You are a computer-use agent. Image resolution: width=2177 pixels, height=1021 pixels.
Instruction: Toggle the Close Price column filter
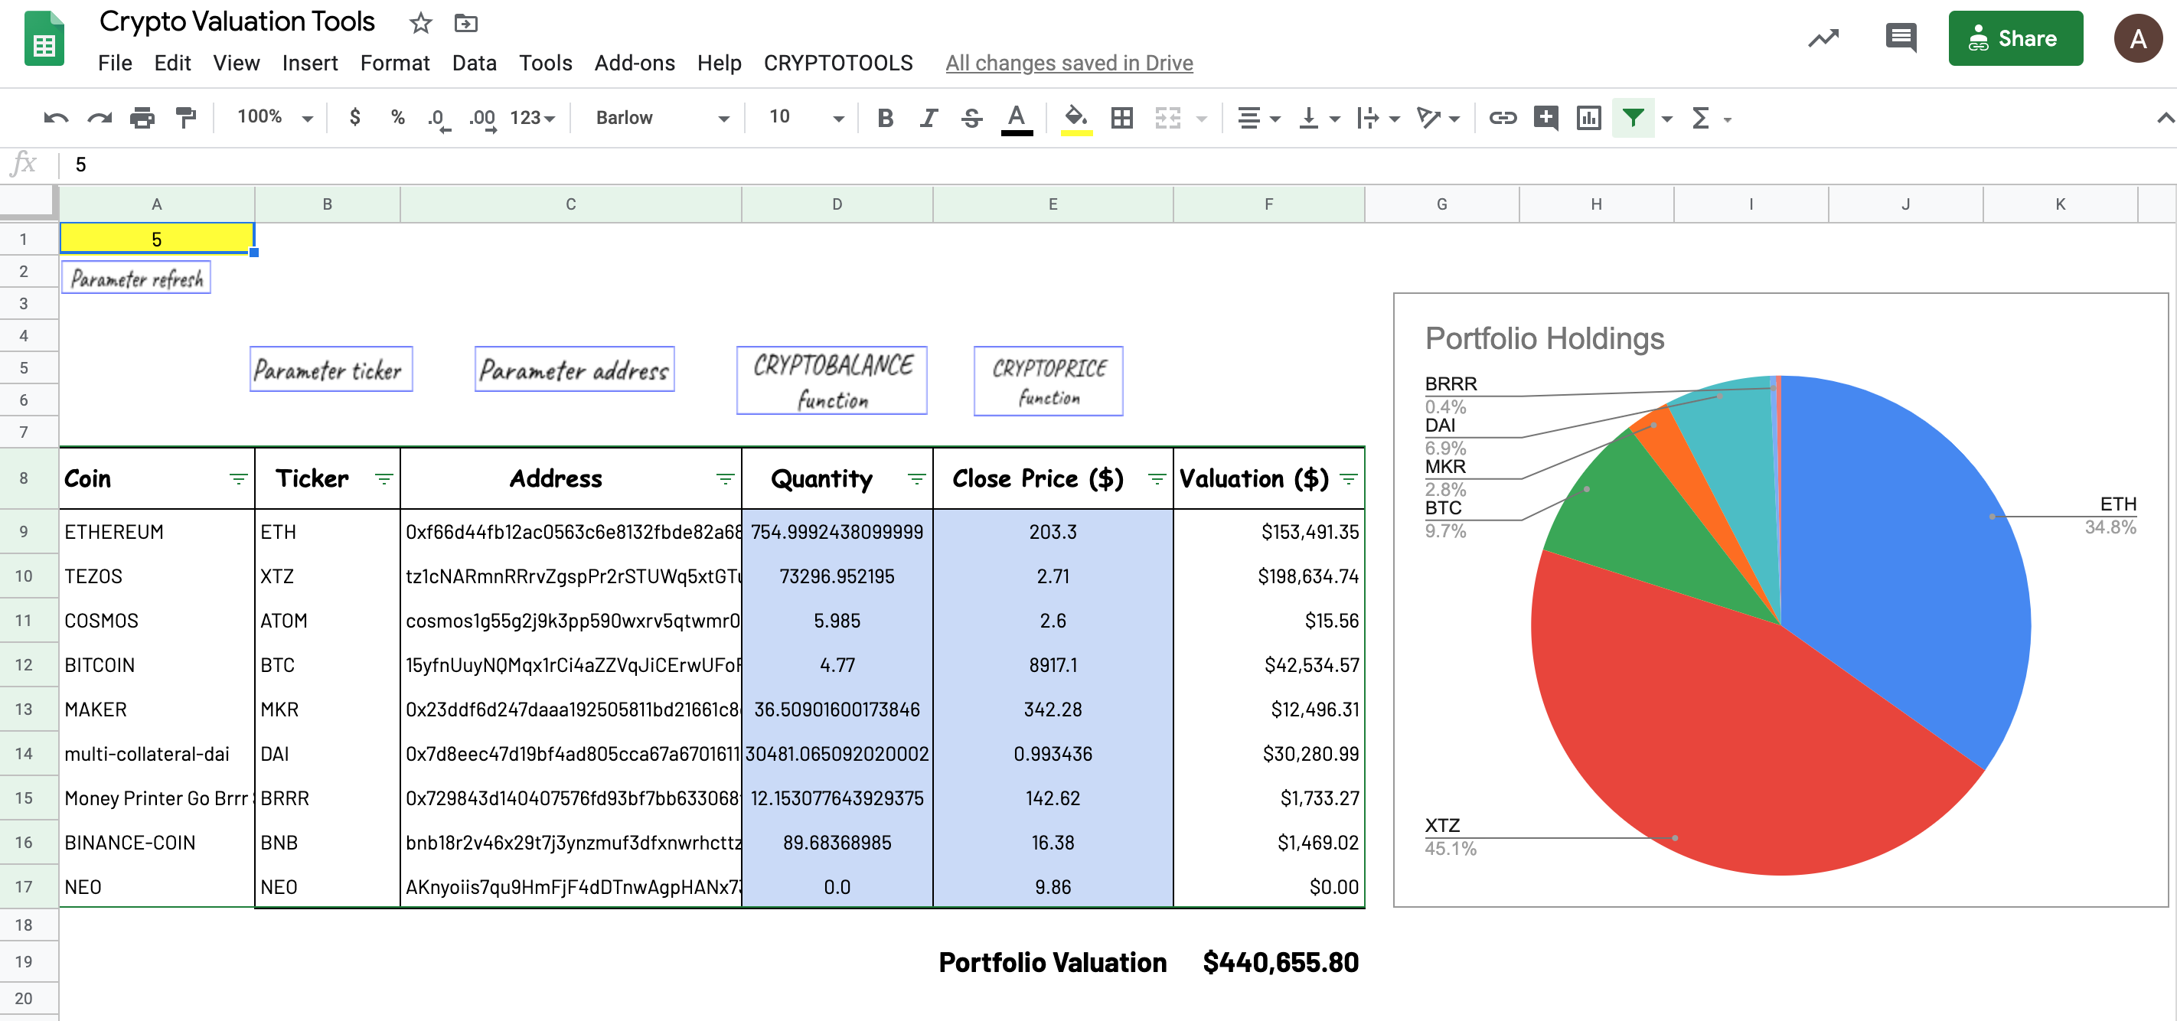(x=1157, y=479)
